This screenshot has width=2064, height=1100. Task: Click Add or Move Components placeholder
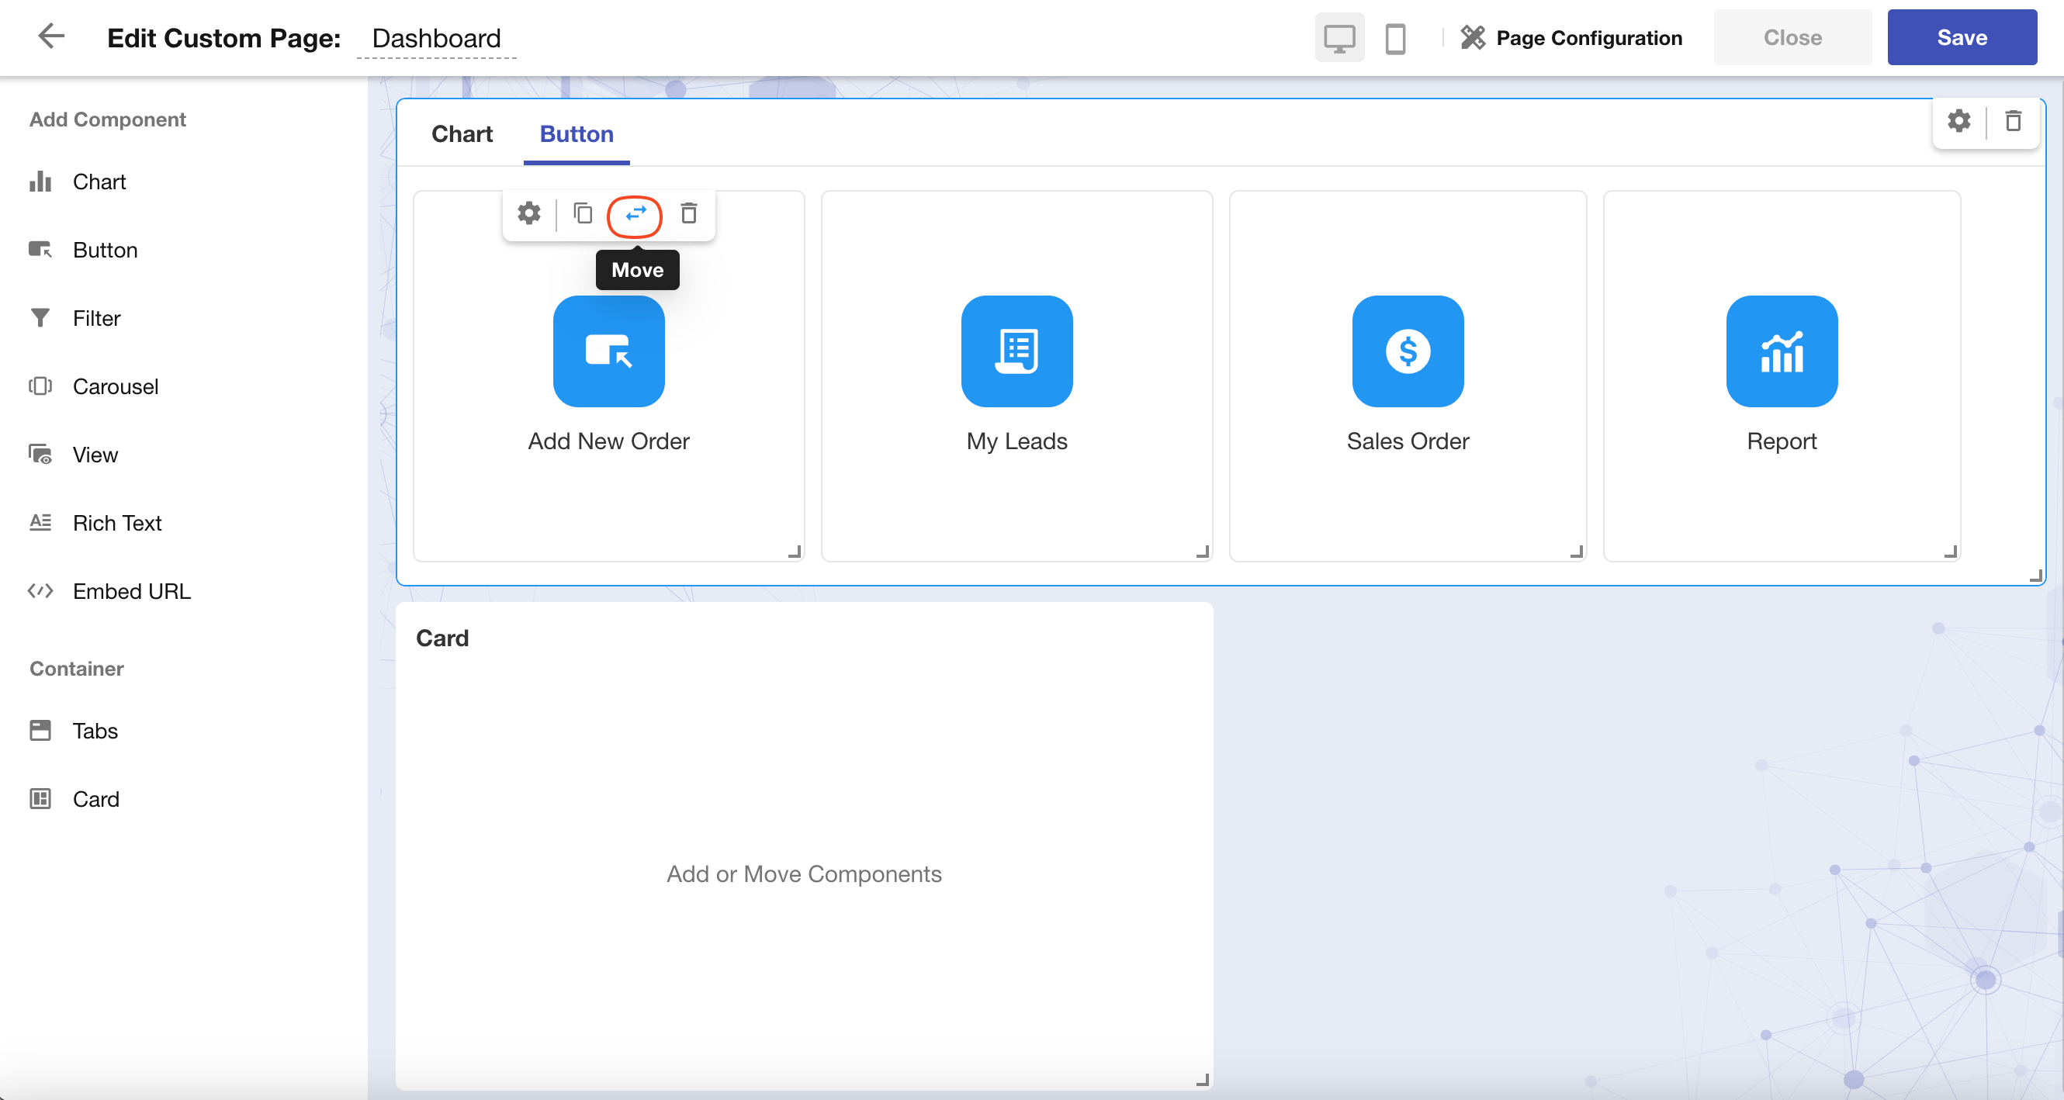804,873
